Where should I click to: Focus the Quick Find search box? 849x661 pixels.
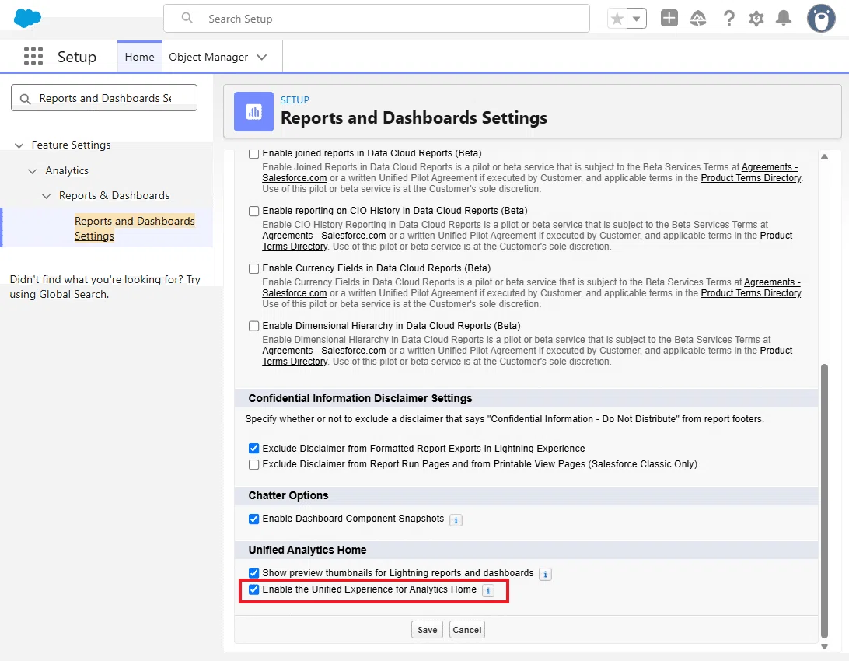pos(104,98)
